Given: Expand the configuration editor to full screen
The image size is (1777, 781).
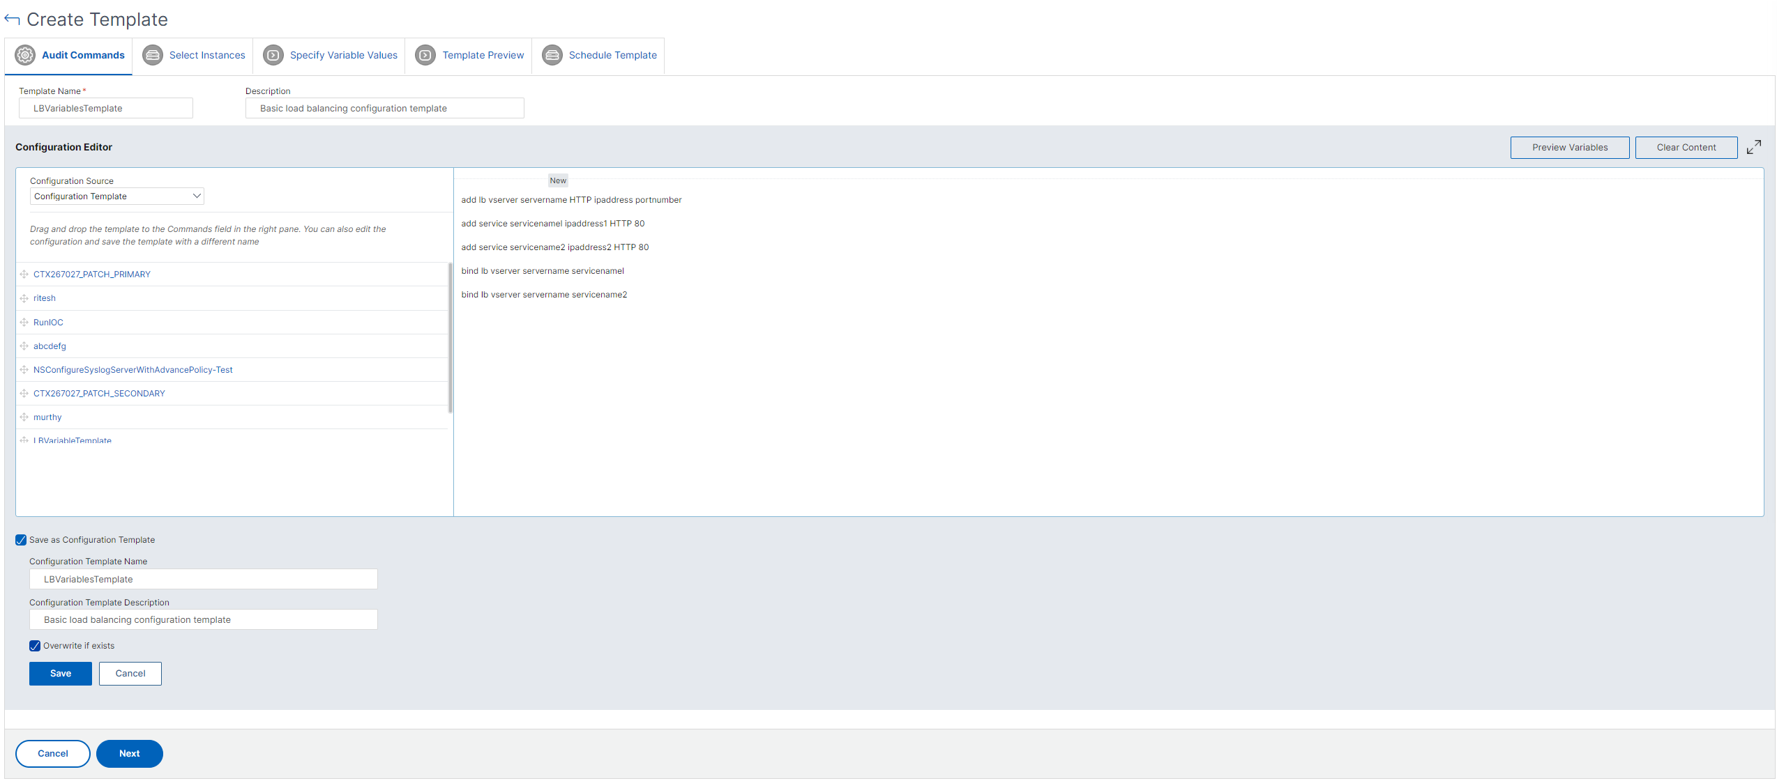Looking at the screenshot, I should point(1754,147).
